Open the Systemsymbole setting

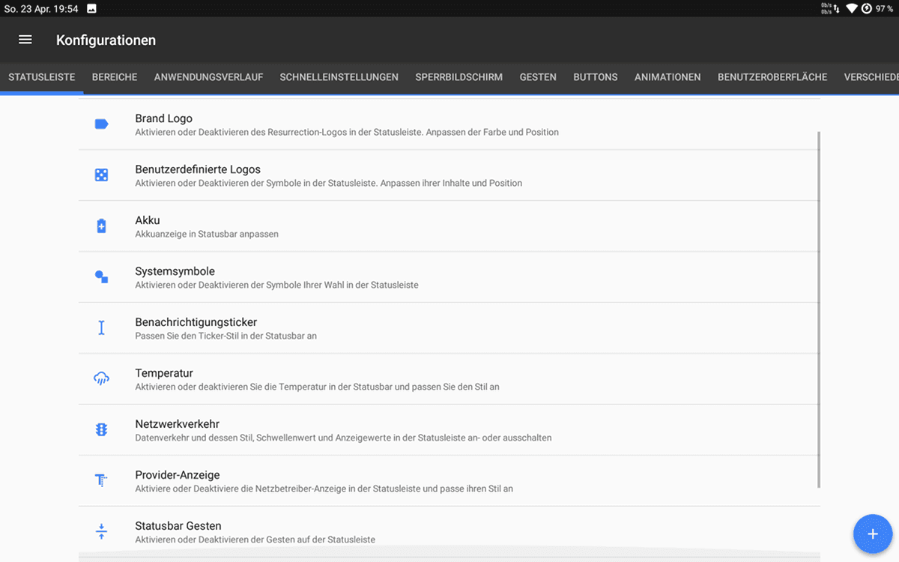point(449,277)
